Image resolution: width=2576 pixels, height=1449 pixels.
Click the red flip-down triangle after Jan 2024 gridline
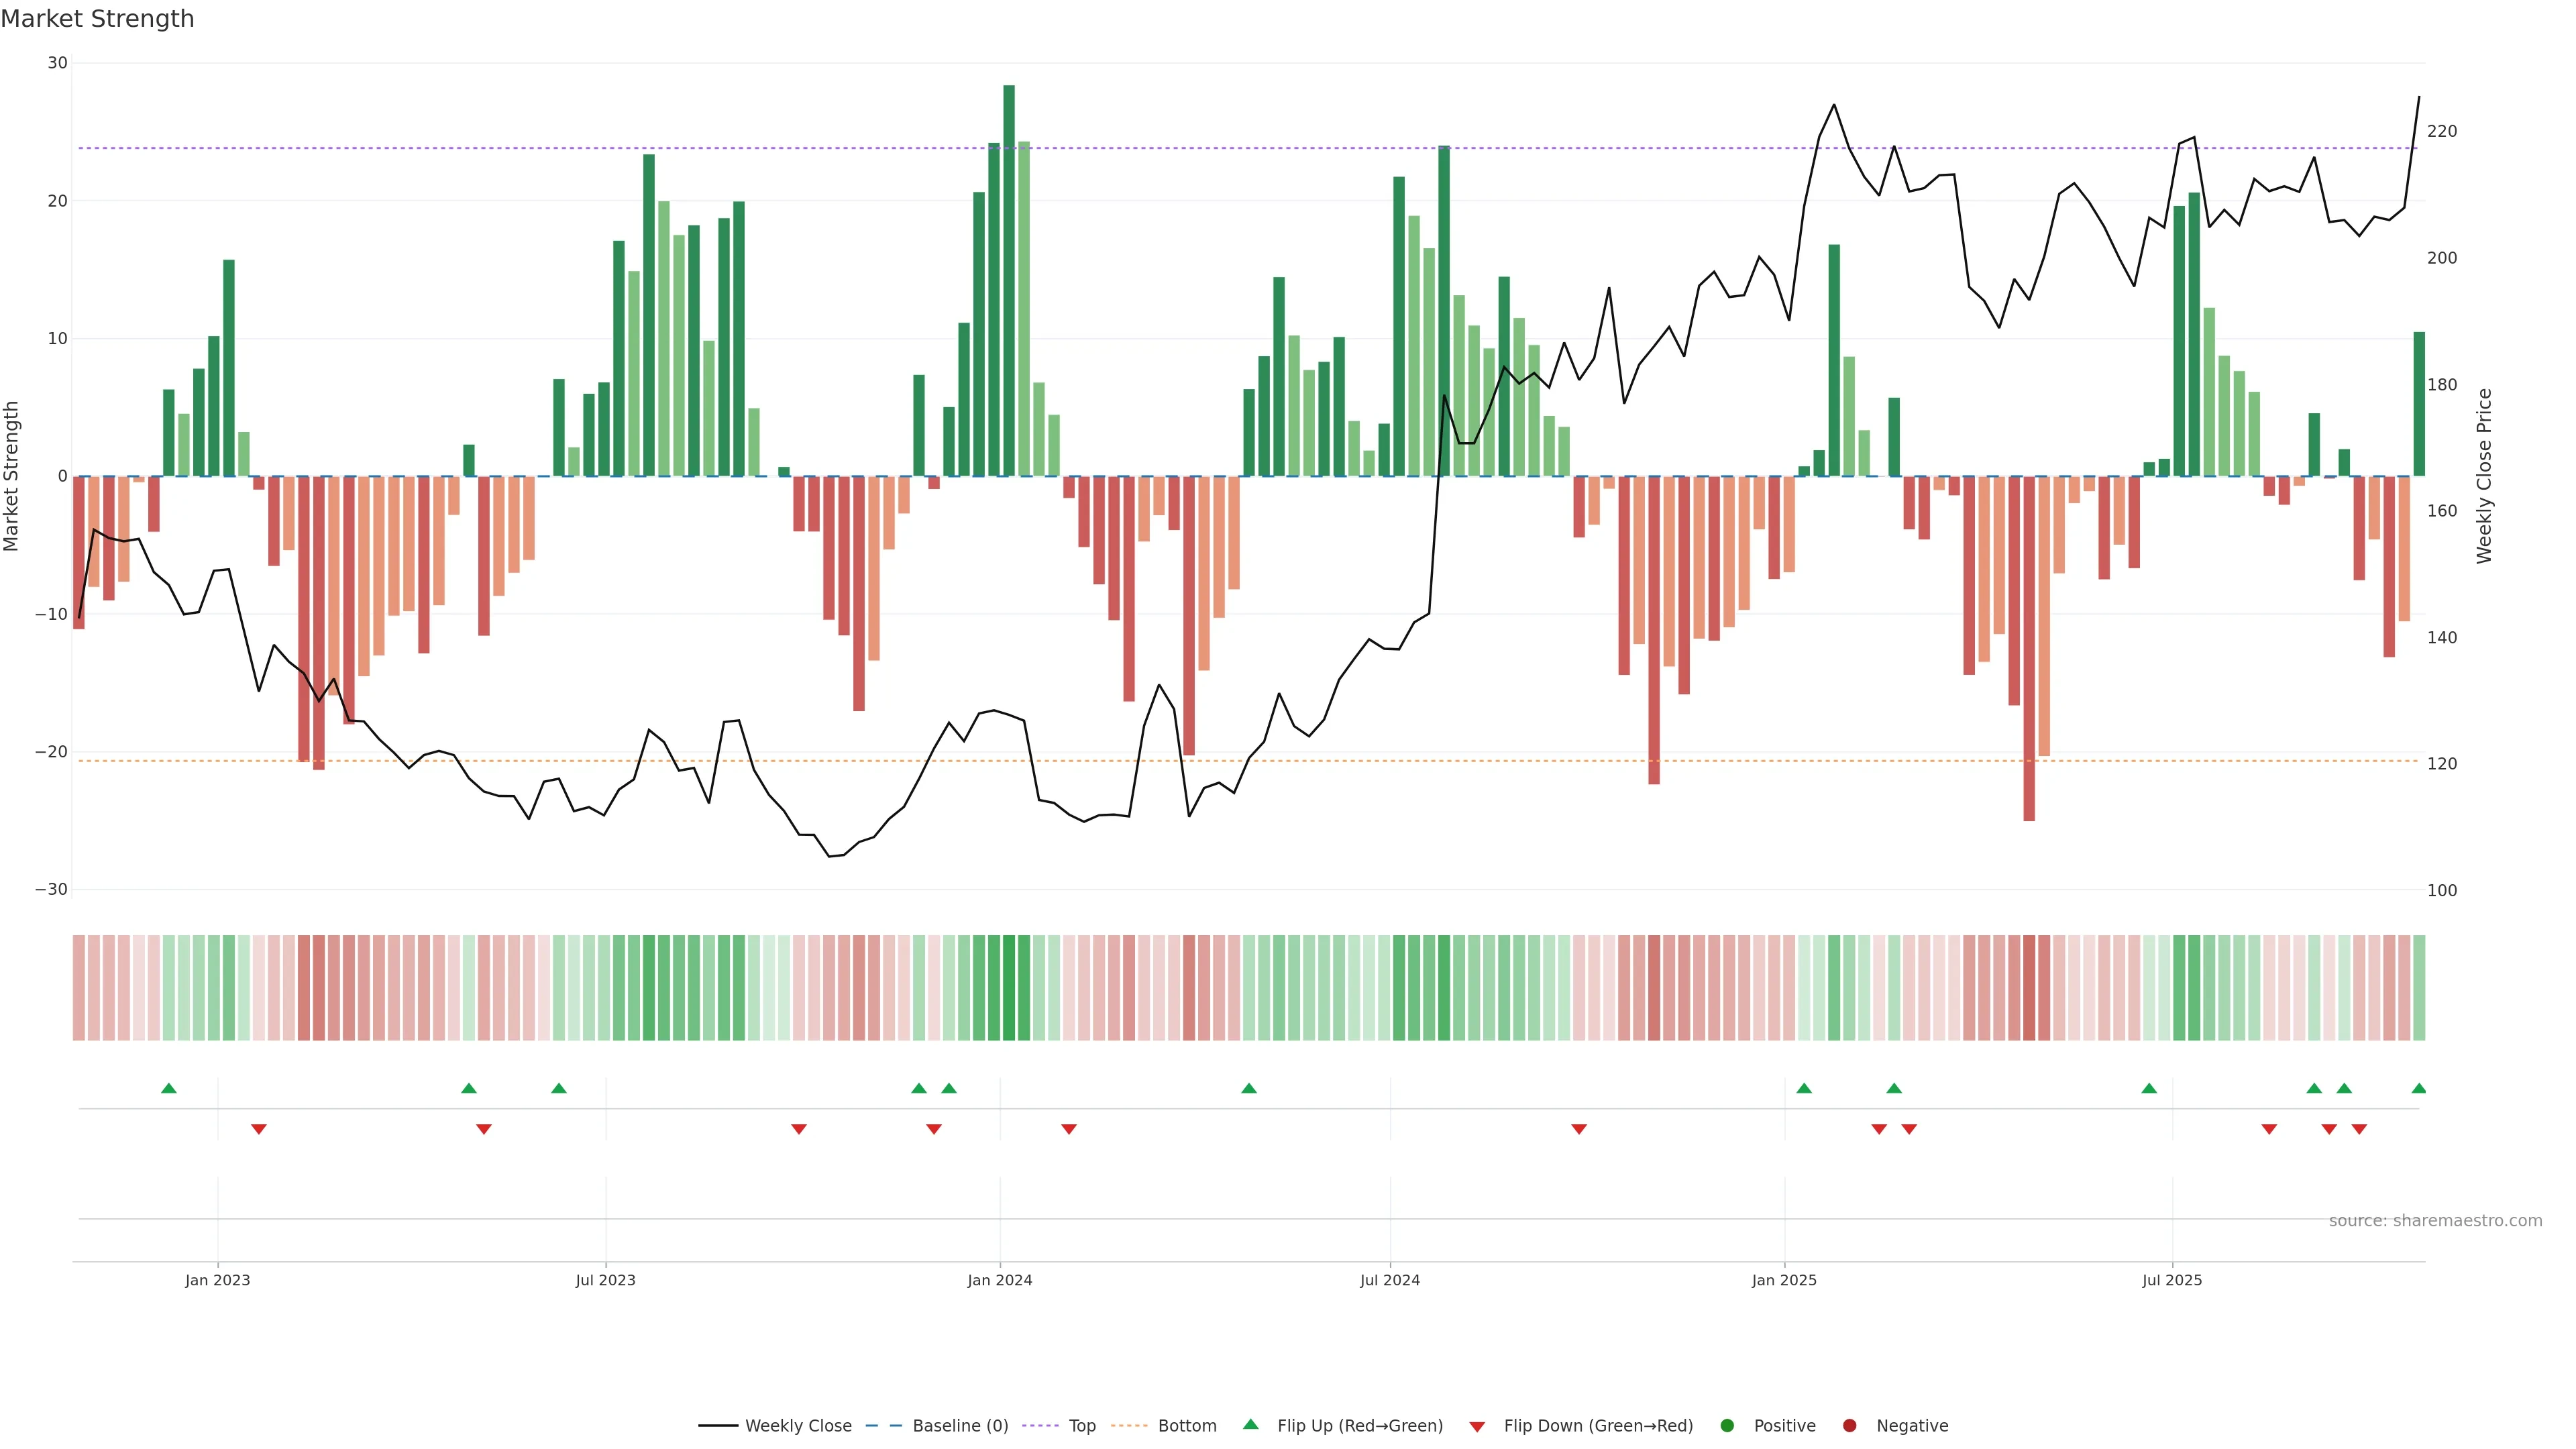click(1069, 1129)
